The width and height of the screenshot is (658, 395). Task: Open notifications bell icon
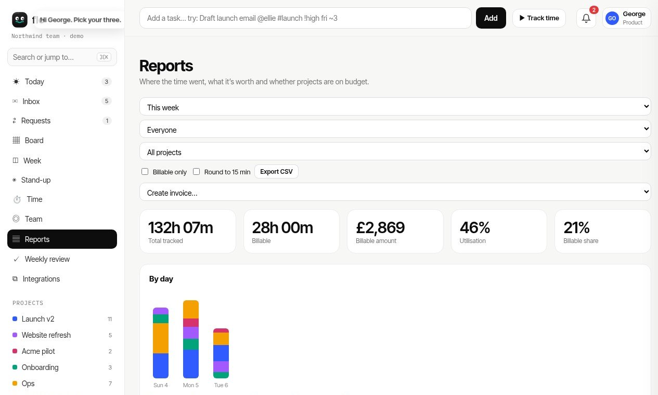point(586,18)
